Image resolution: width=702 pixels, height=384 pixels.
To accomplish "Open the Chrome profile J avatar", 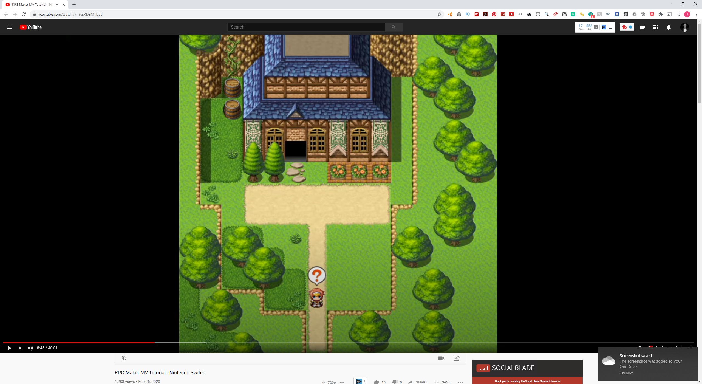I will tap(687, 14).
